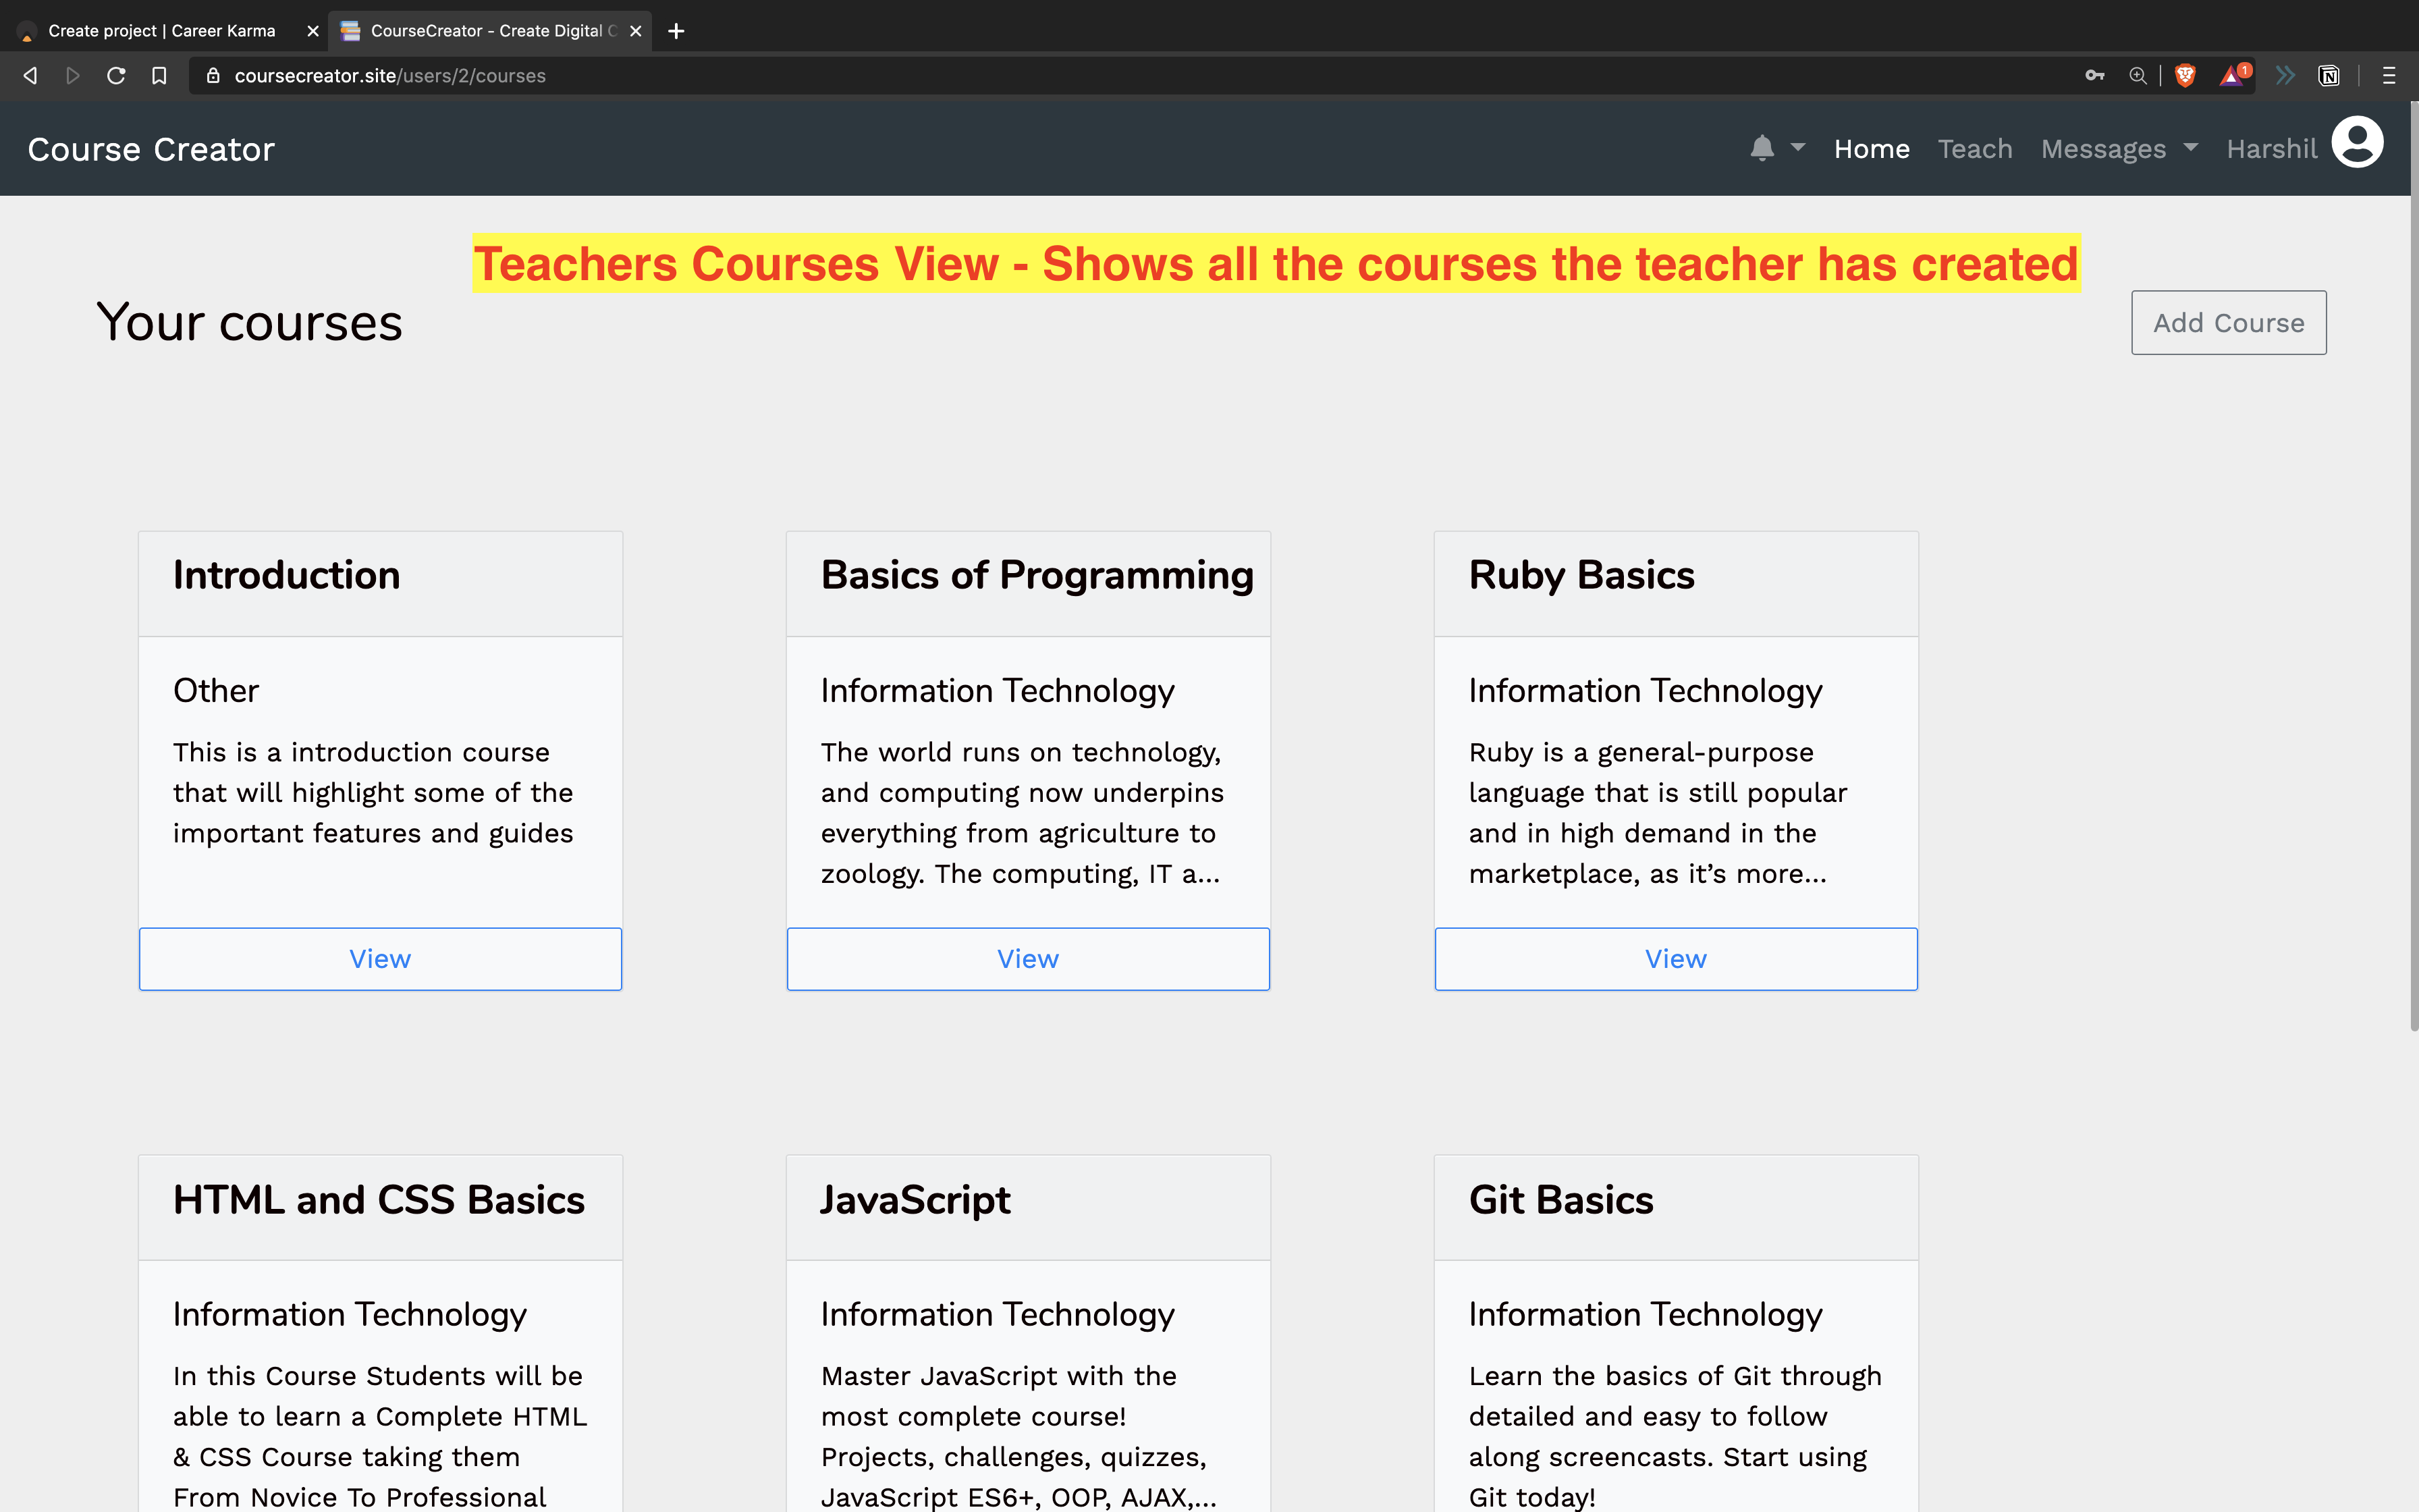
Task: Open a new browser tab
Action: pyautogui.click(x=677, y=31)
